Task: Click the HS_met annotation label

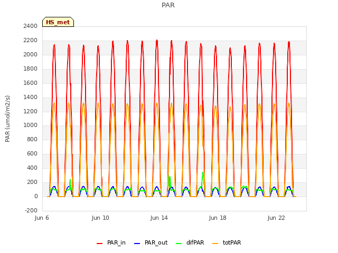Action: tap(58, 22)
